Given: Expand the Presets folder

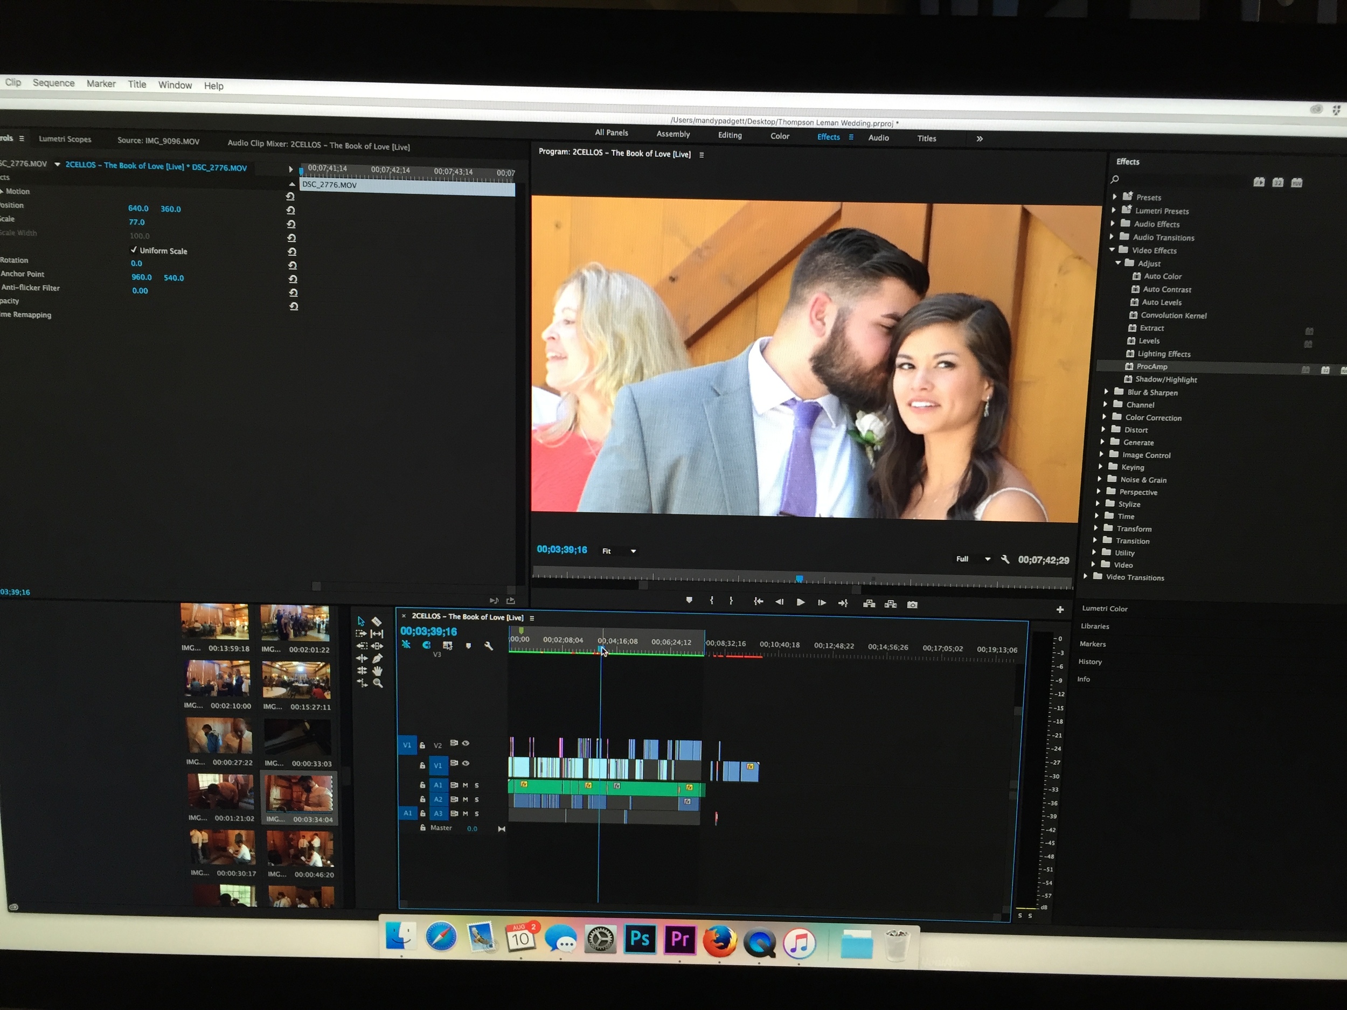Looking at the screenshot, I should pyautogui.click(x=1114, y=197).
